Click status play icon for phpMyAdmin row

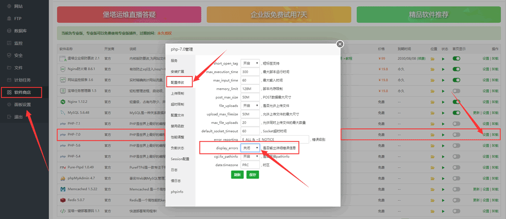click(443, 179)
